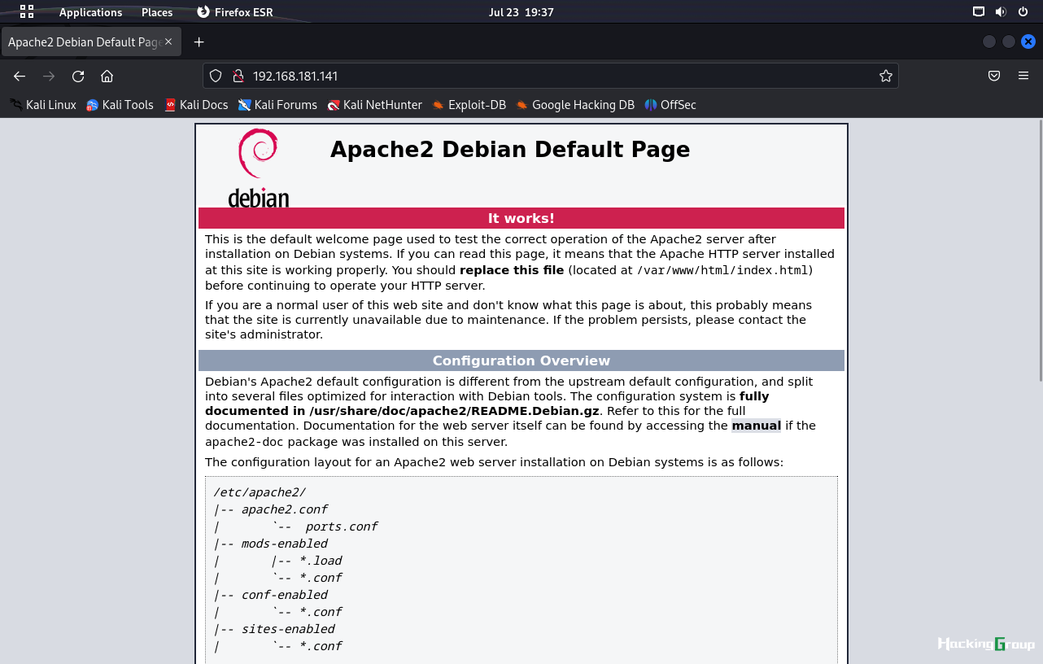Open the Firefox ESR app menu
The width and height of the screenshot is (1043, 664).
tap(235, 12)
